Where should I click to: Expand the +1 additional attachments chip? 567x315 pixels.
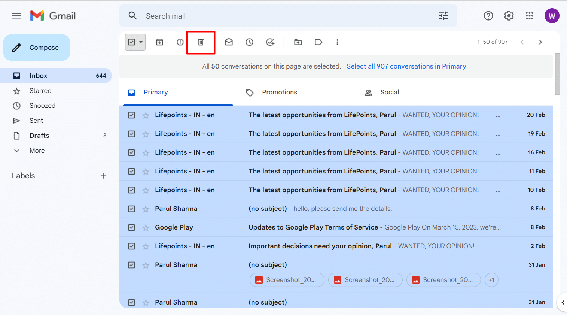click(x=491, y=280)
